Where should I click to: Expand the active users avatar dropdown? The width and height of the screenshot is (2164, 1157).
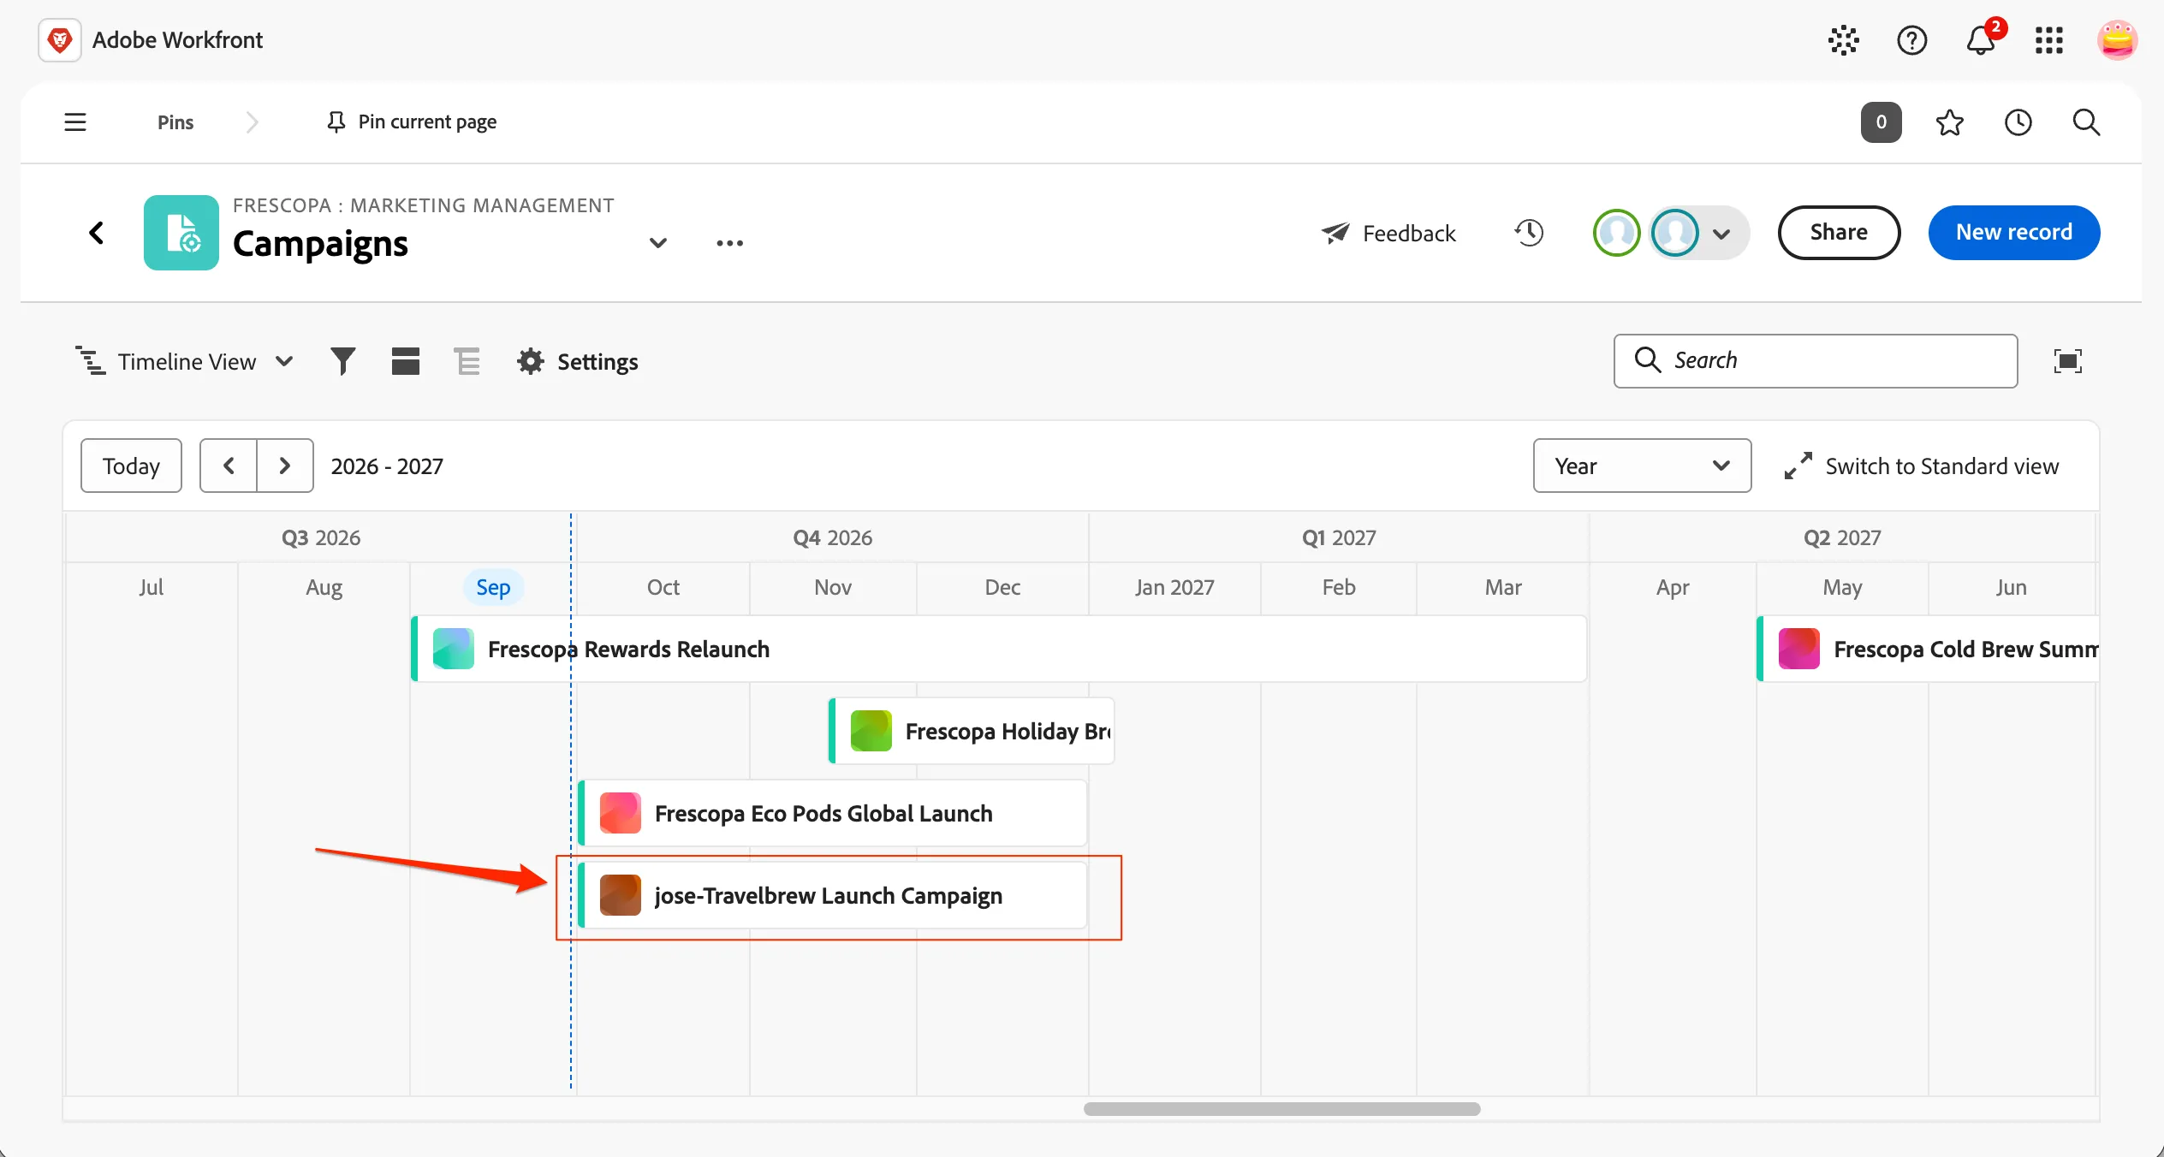(1721, 234)
